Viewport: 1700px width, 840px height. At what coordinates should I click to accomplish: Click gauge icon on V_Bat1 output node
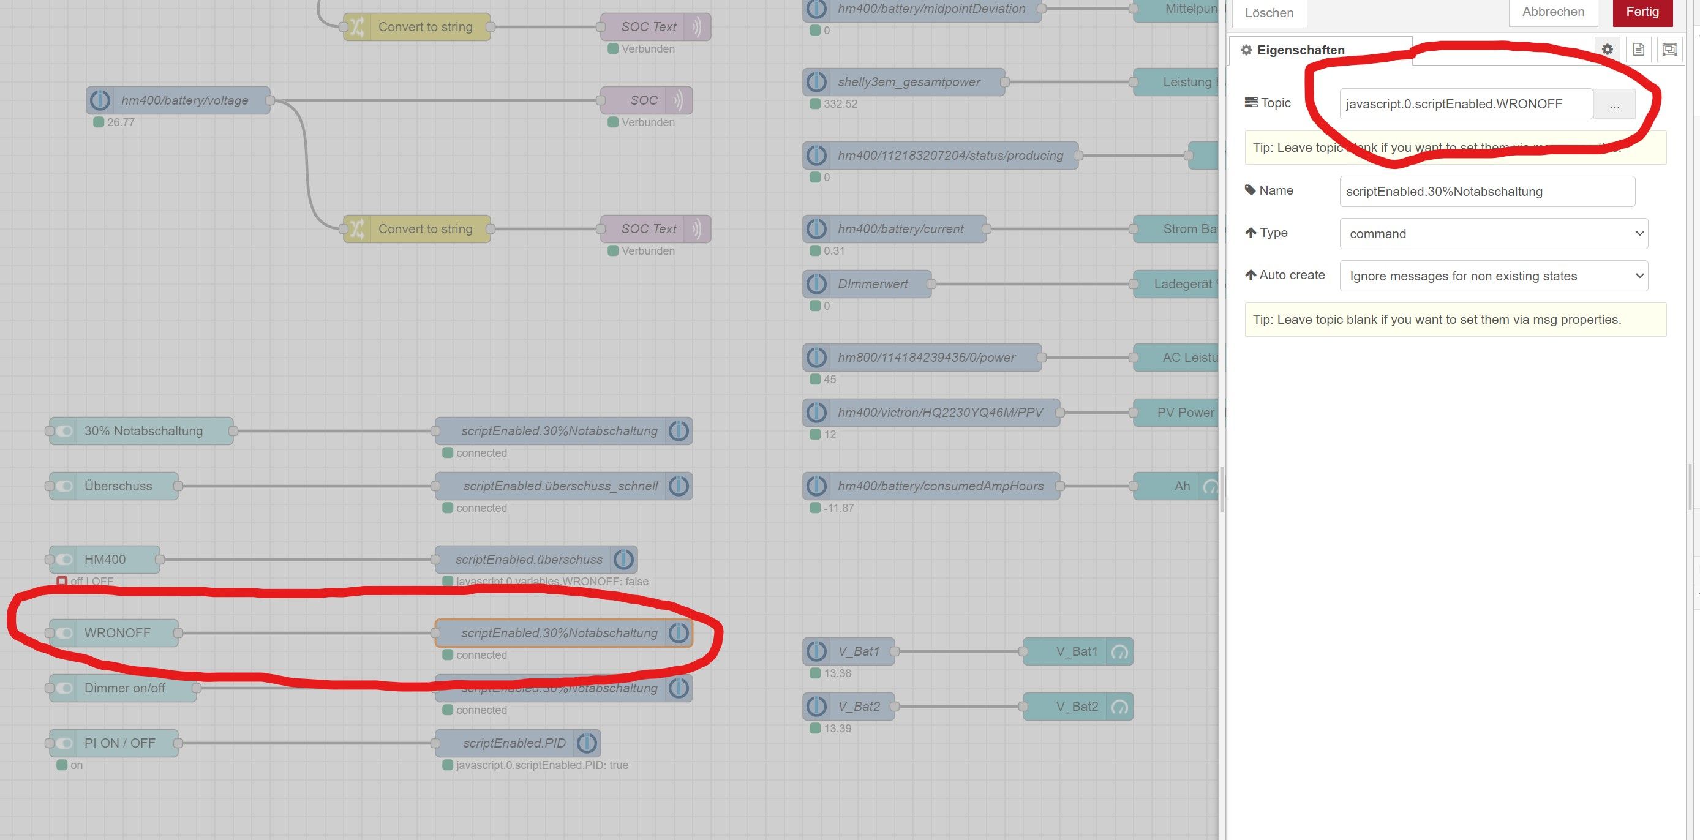click(x=1119, y=652)
